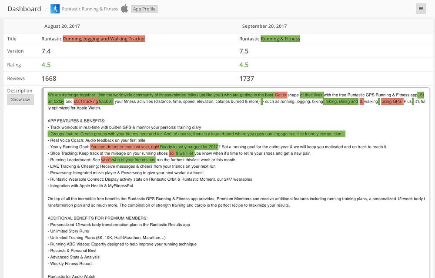Click the added title text Running & Fitness
The height and width of the screenshot is (278, 435).
click(x=281, y=39)
